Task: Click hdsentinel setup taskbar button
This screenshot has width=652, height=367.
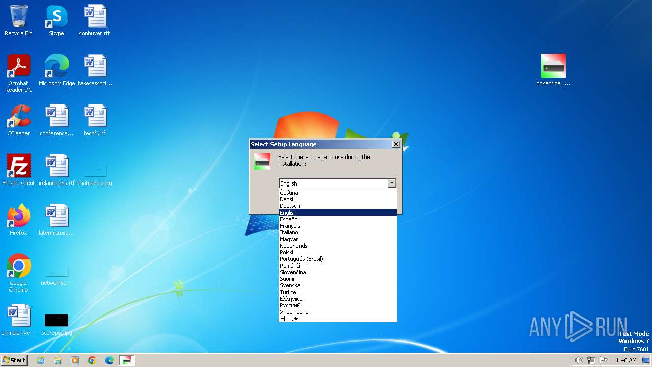Action: pos(127,360)
